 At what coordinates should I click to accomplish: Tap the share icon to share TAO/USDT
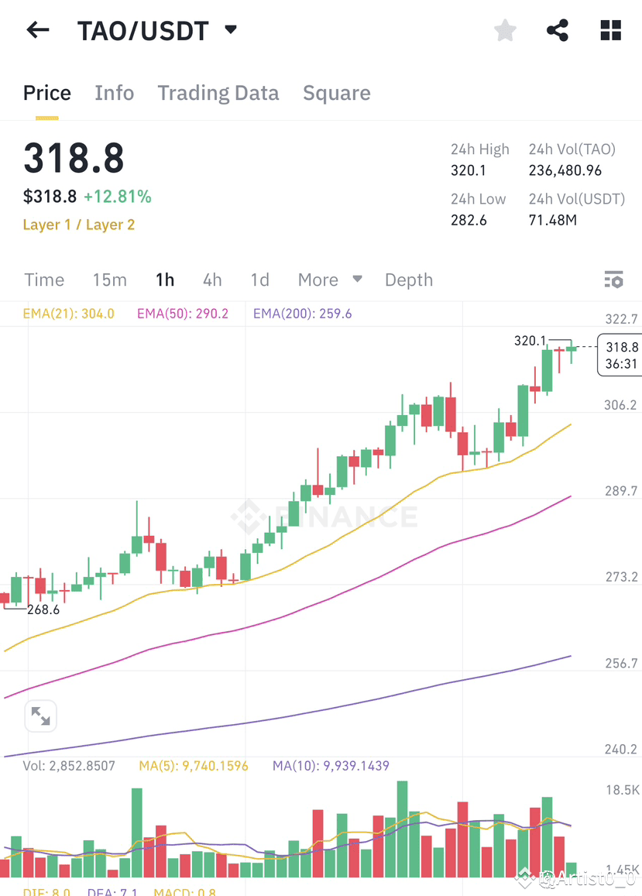click(x=557, y=29)
